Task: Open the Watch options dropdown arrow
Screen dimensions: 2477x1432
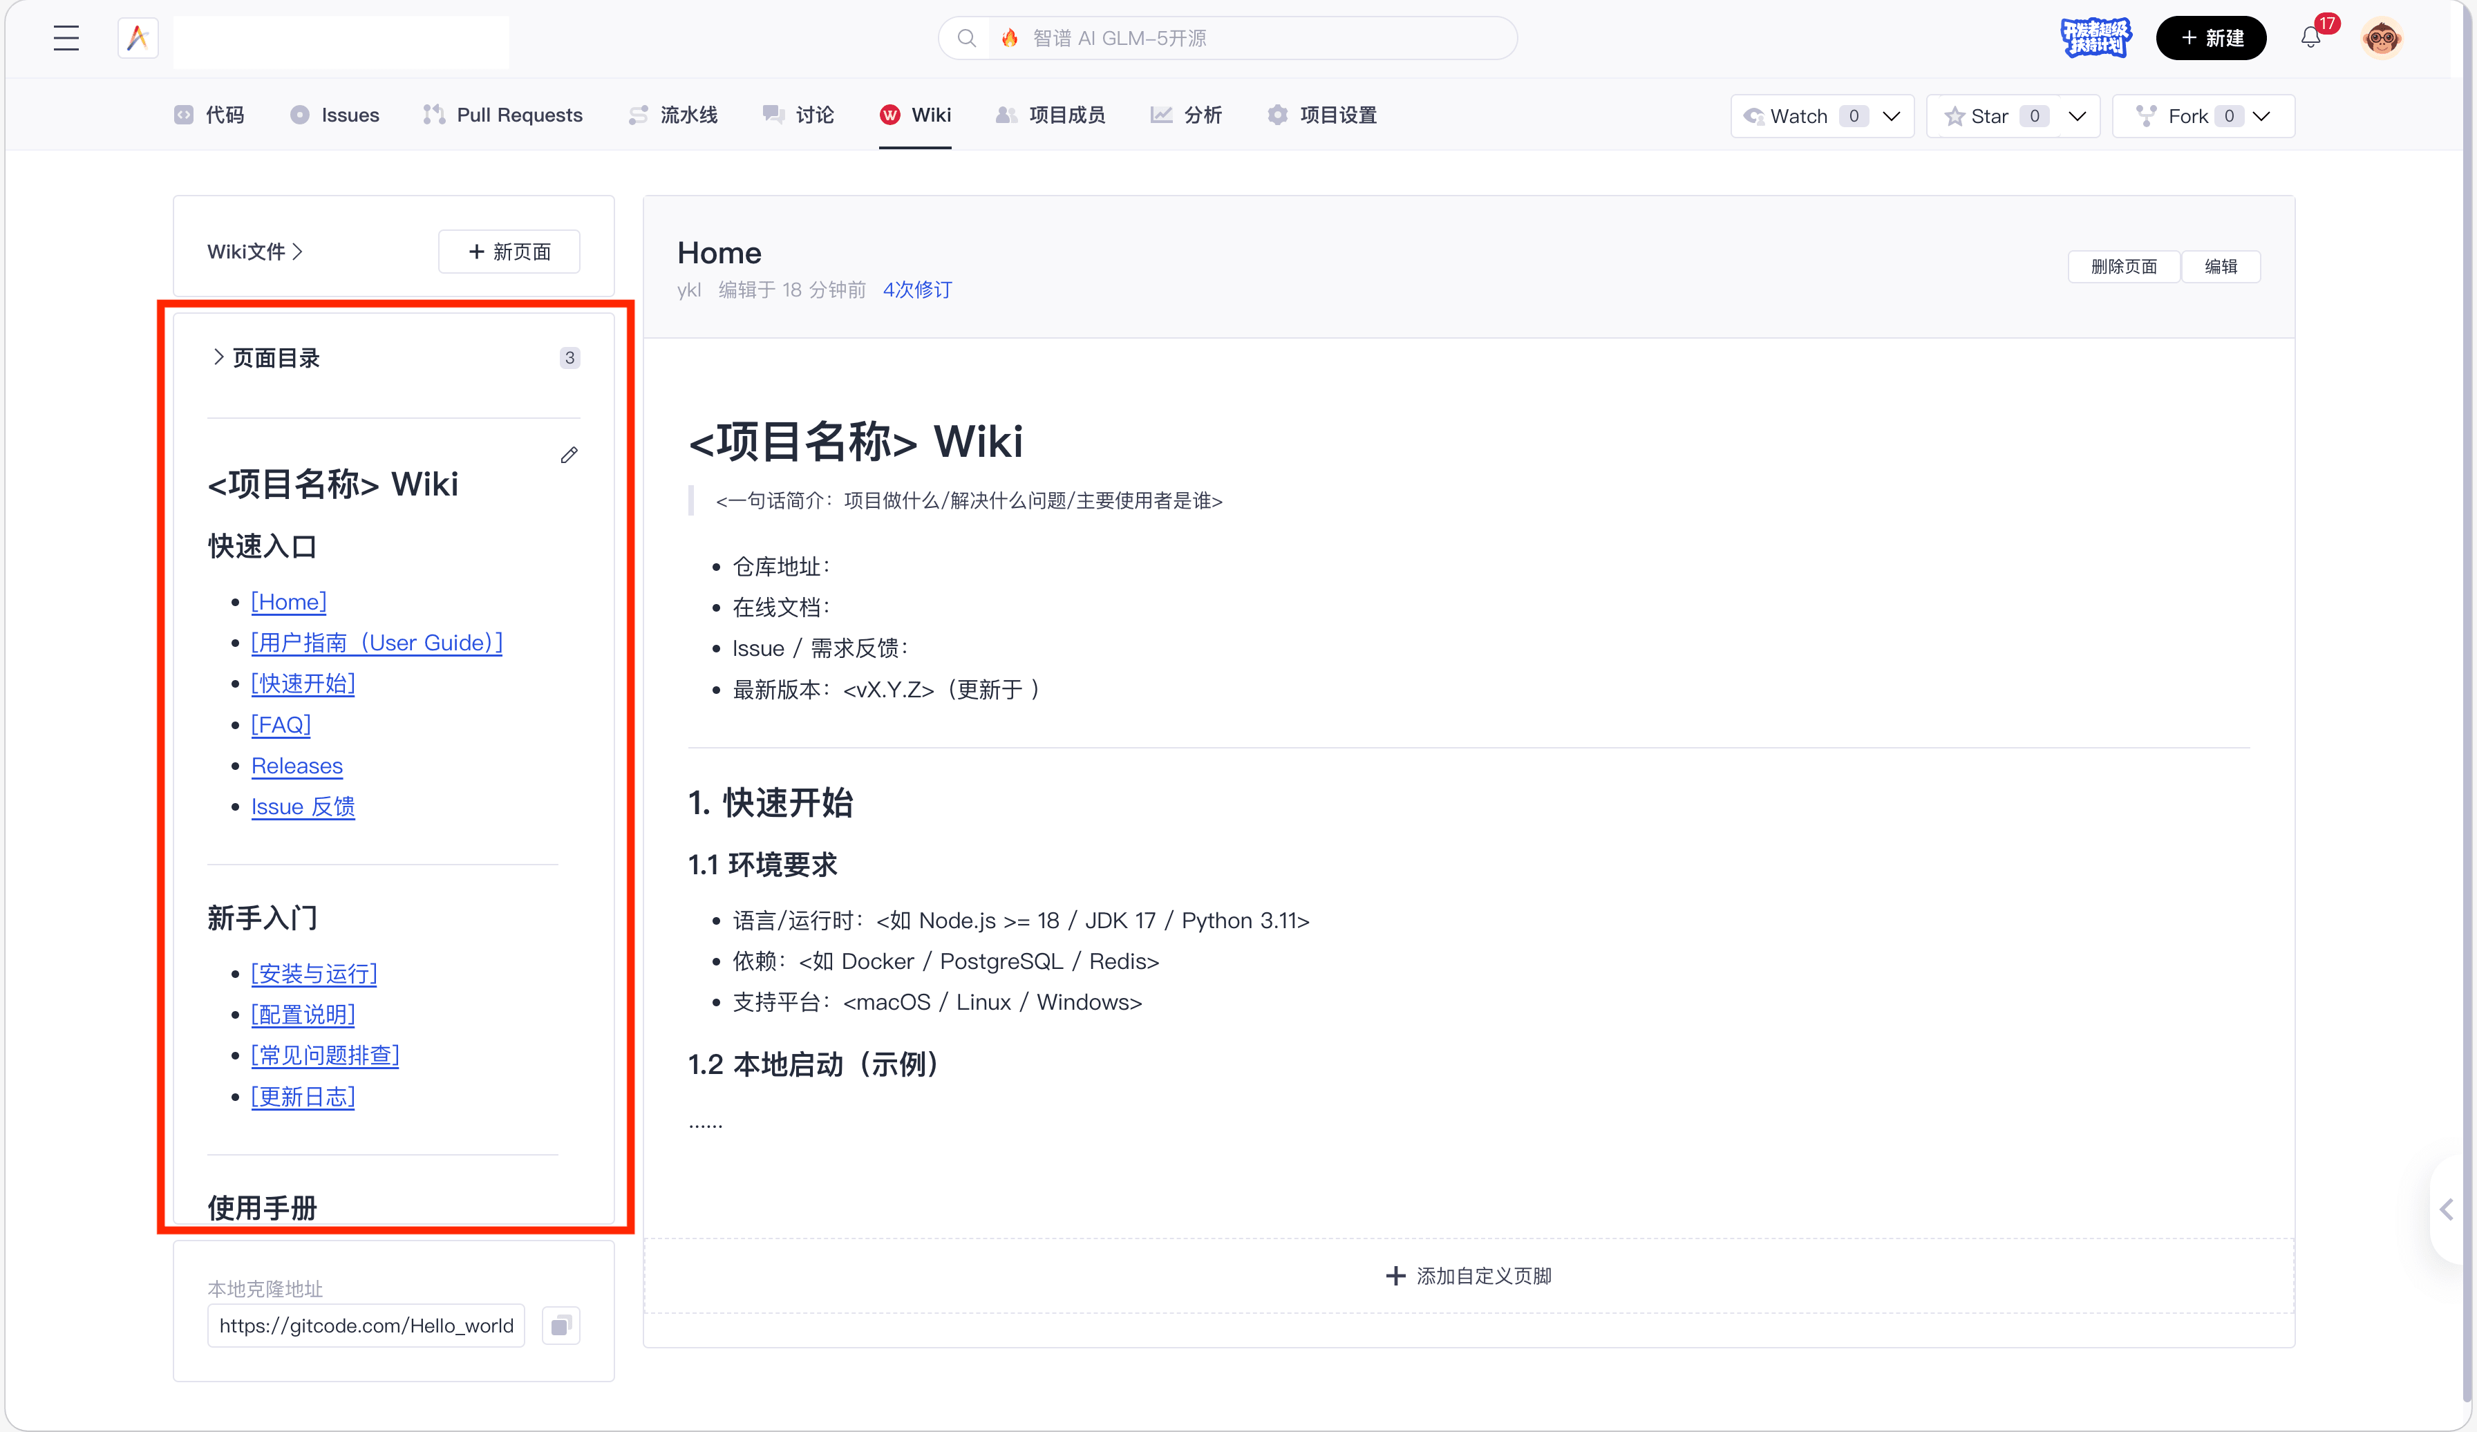Action: coord(1893,116)
